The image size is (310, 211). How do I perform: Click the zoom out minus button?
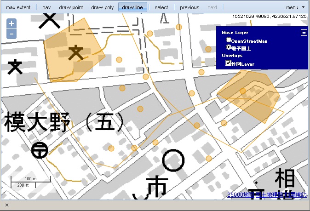click(12, 34)
